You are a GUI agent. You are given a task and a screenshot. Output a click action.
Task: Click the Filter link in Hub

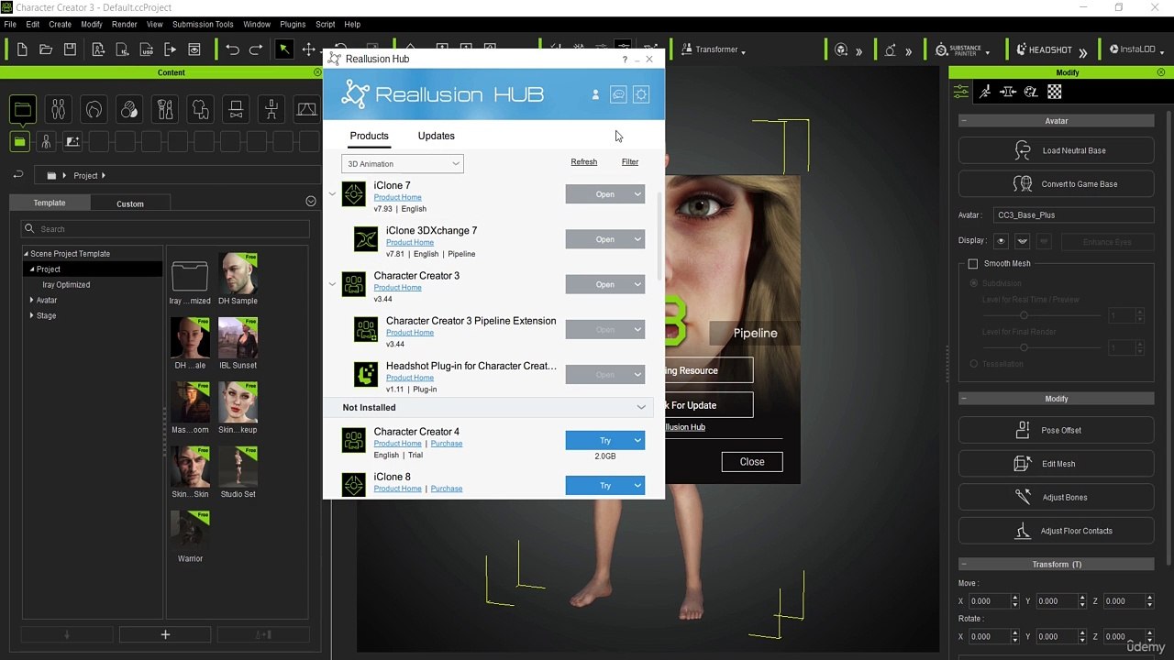(x=630, y=162)
